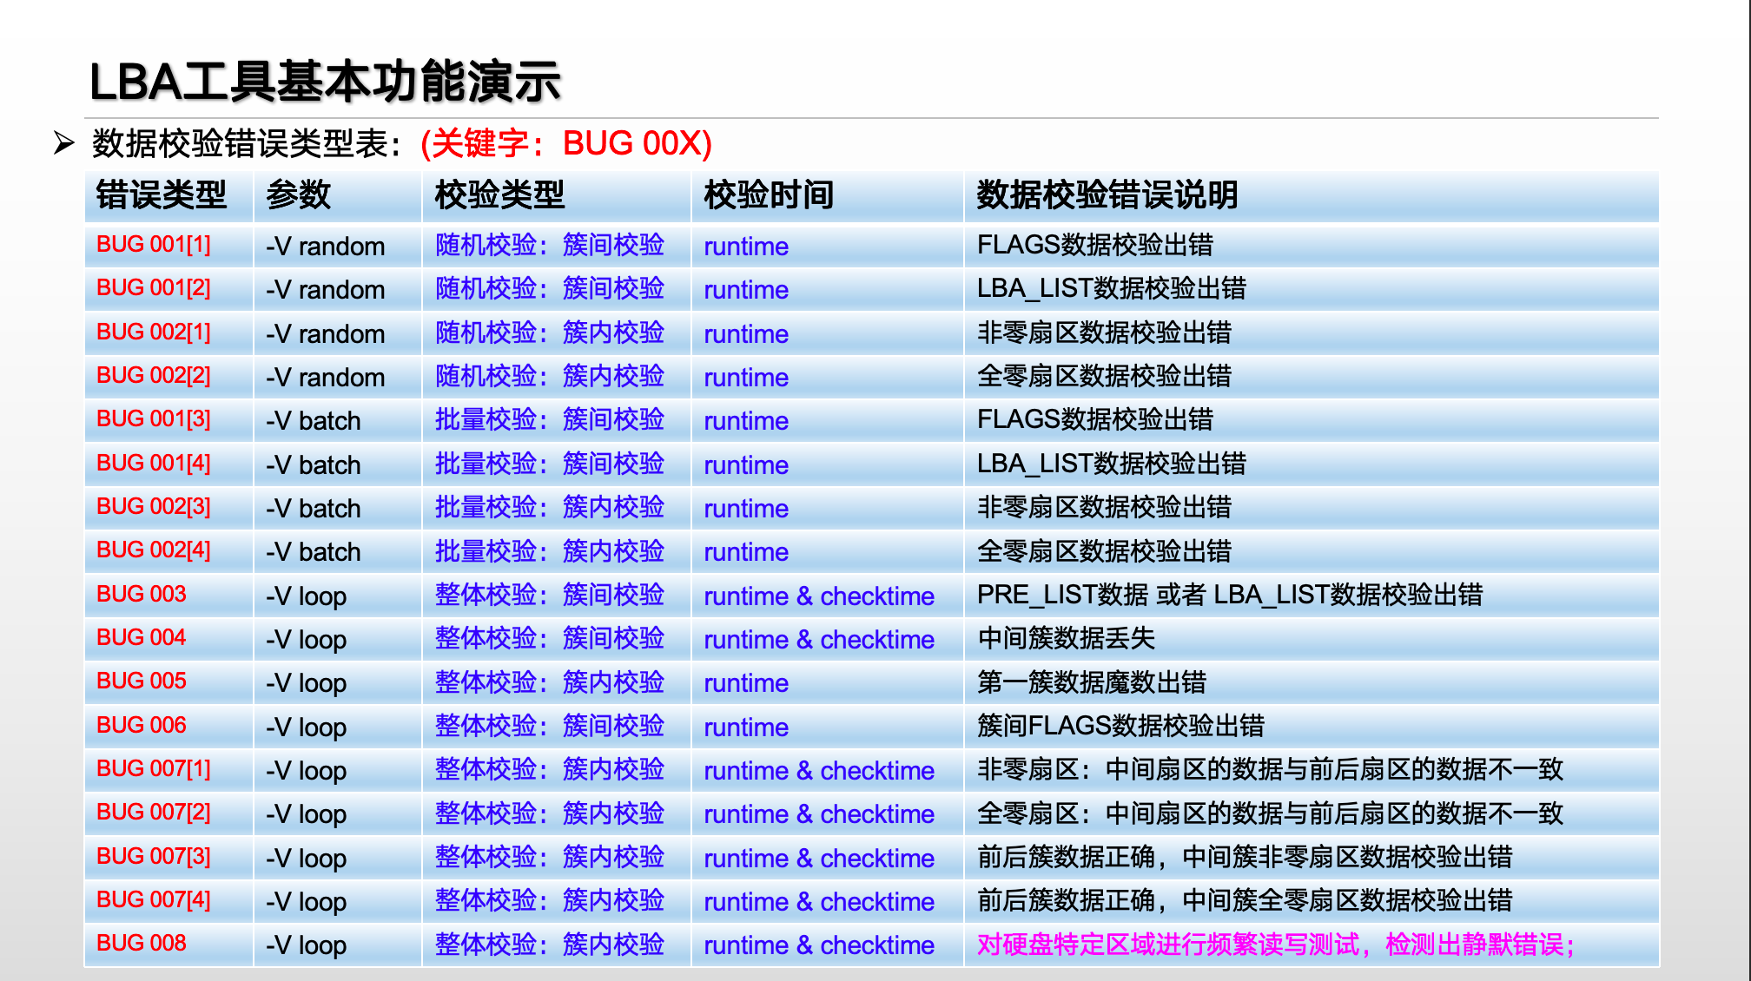Click 批量校验：簇内校验 in BUG 002[4] row
1751x981 pixels.
[549, 551]
